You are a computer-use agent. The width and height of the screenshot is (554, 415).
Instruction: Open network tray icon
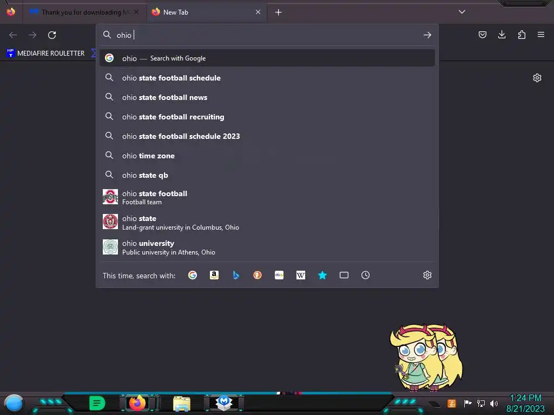click(481, 403)
